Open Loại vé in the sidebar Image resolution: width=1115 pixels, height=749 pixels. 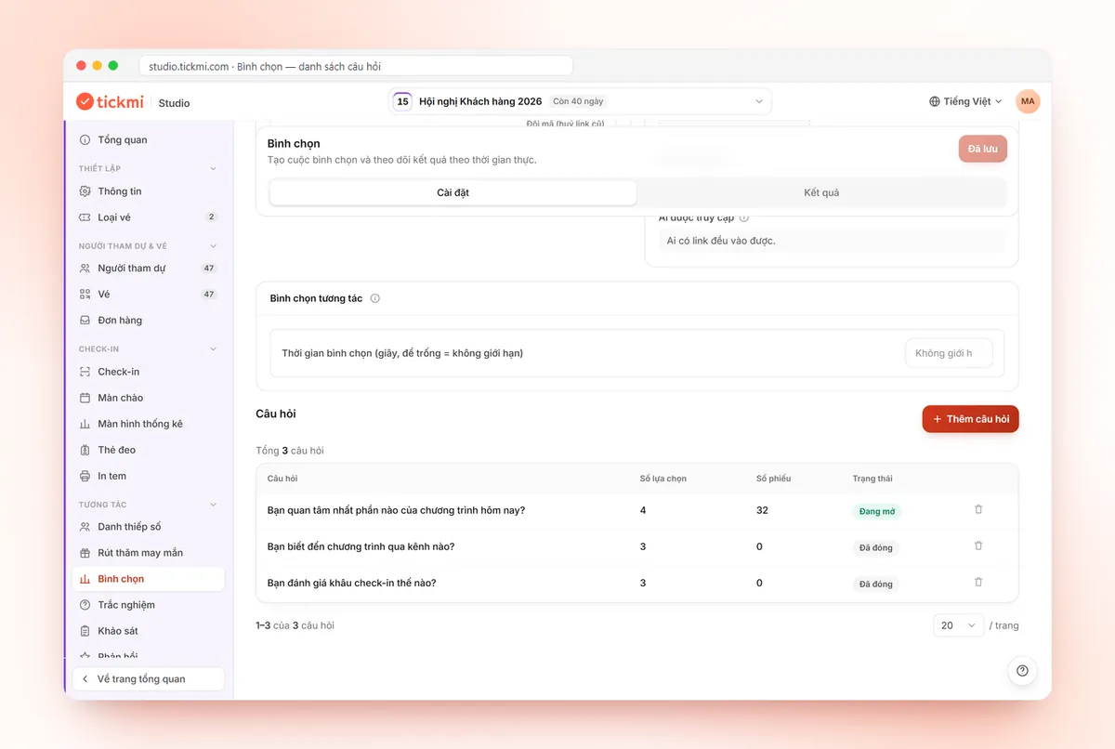coord(149,217)
